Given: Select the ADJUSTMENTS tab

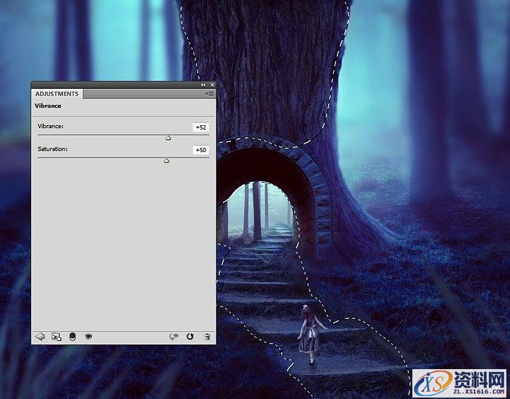Looking at the screenshot, I should 57,94.
